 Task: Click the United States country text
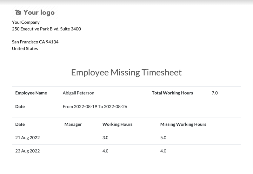coord(25,48)
